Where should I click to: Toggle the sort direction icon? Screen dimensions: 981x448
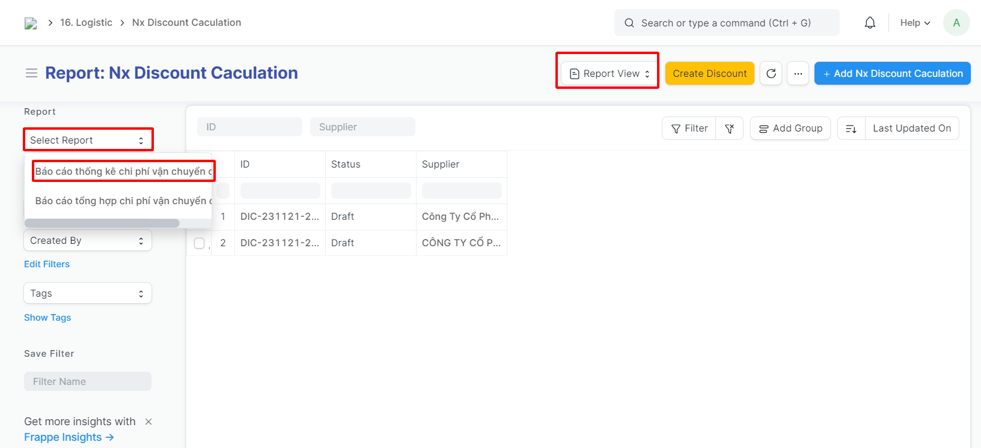[851, 129]
